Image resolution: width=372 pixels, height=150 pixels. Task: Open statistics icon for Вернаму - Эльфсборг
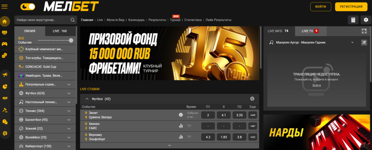click(181, 137)
